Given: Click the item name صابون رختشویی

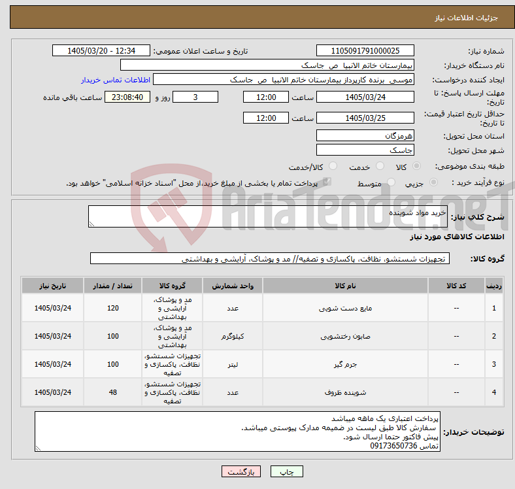Looking at the screenshot, I should pos(345,336).
